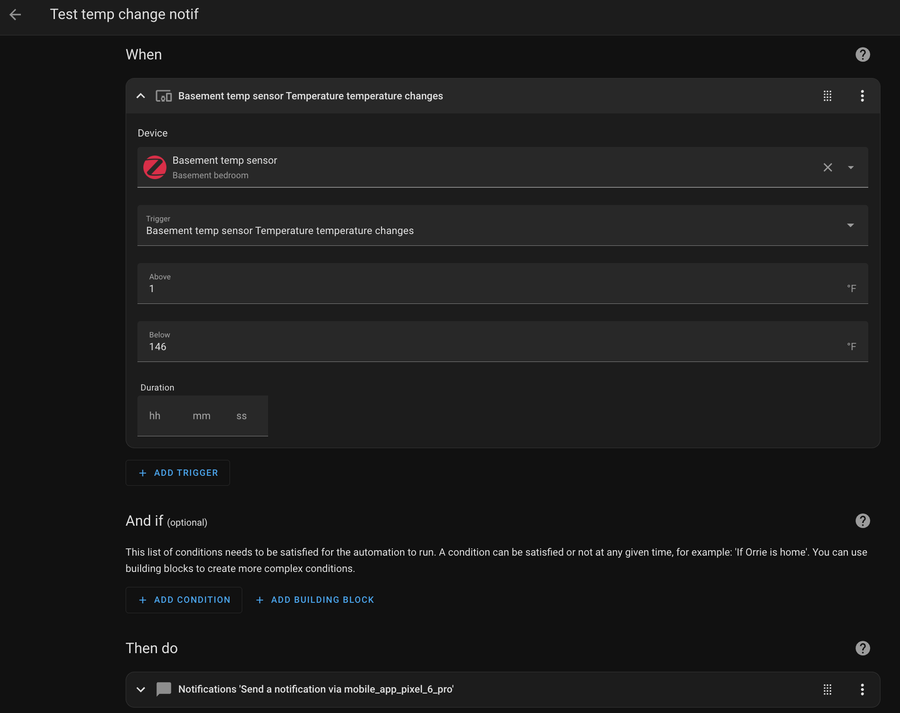The width and height of the screenshot is (900, 713).
Task: Open the trigger card's three-dot menu
Action: 862,96
